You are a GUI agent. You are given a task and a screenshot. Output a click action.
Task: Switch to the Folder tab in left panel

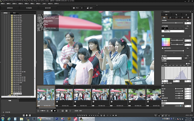pos(5,13)
